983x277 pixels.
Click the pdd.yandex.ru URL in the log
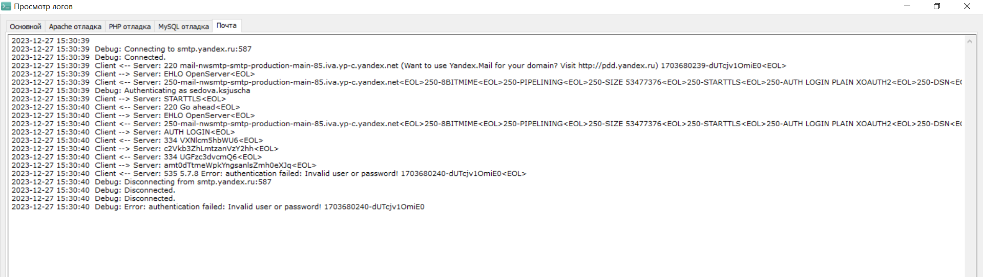pyautogui.click(x=618, y=65)
